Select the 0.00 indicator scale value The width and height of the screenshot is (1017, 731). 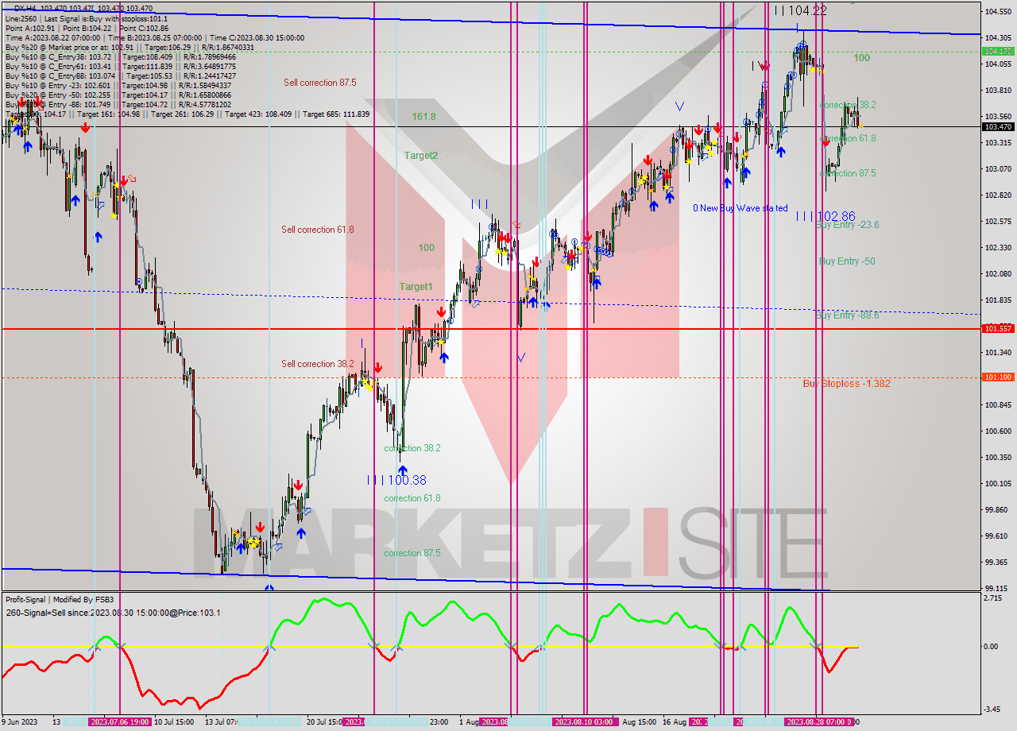pos(992,647)
